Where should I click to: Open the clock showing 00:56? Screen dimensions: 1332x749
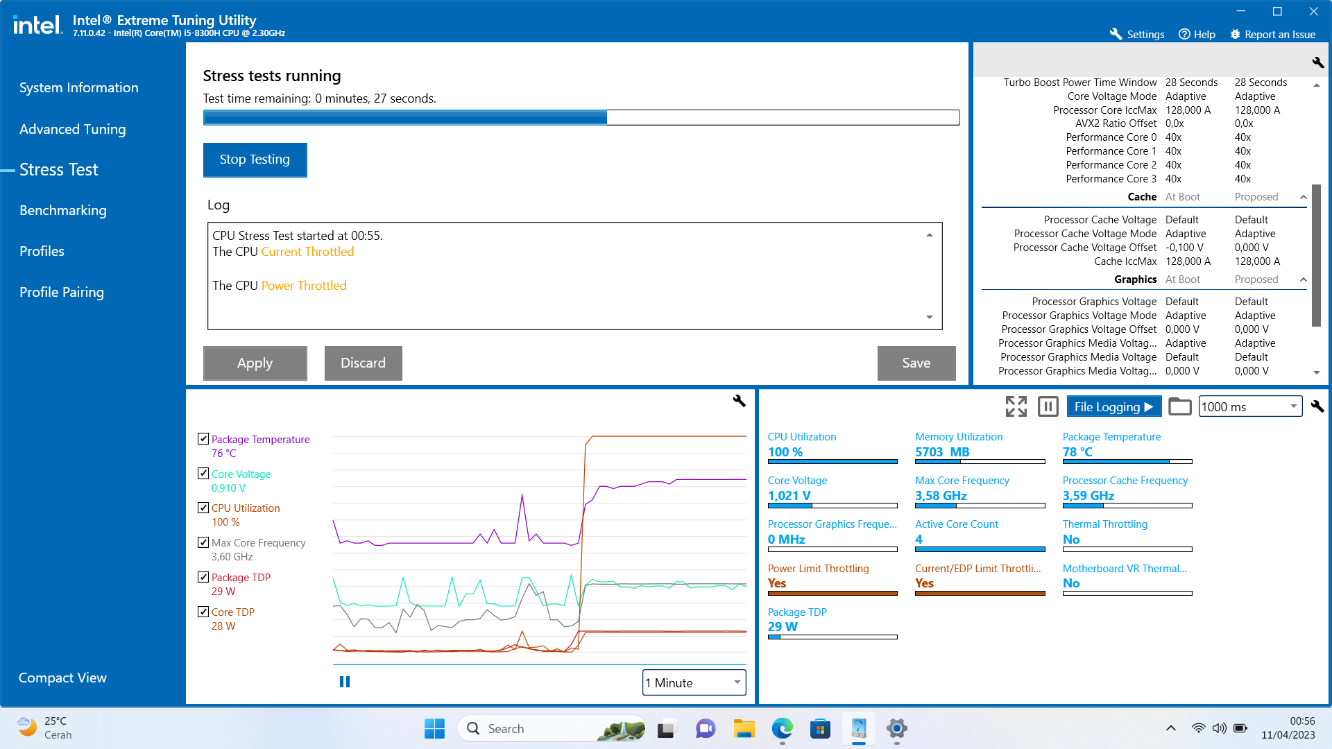click(x=1288, y=728)
